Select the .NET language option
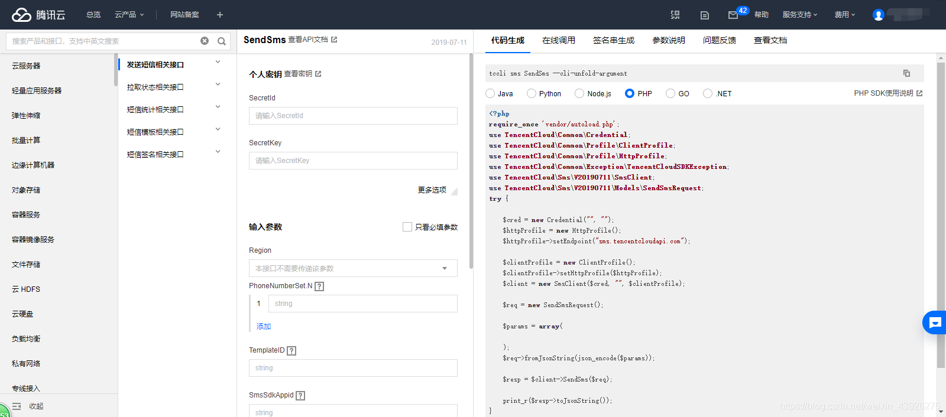 click(x=708, y=93)
